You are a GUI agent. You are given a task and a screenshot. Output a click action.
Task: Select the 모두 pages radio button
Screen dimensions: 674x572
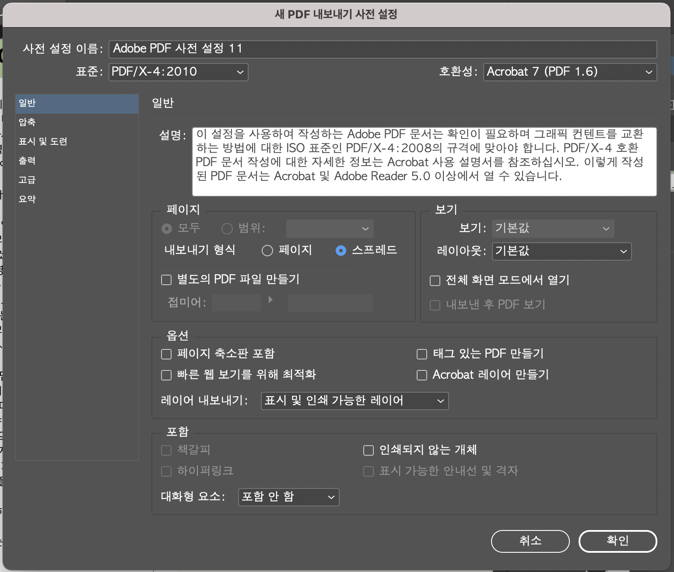(167, 229)
